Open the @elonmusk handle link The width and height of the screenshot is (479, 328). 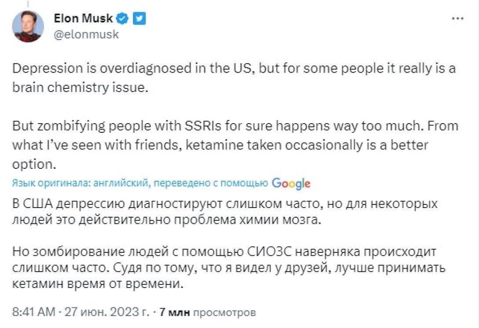point(86,34)
